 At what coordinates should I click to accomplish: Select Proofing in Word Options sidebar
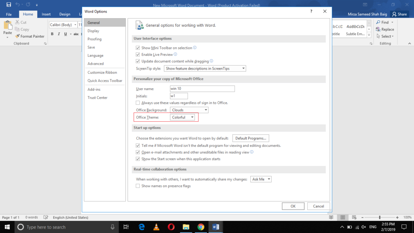click(105, 39)
